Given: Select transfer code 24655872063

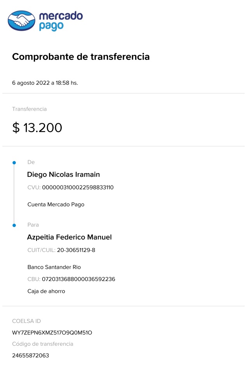Looking at the screenshot, I should coord(31,355).
